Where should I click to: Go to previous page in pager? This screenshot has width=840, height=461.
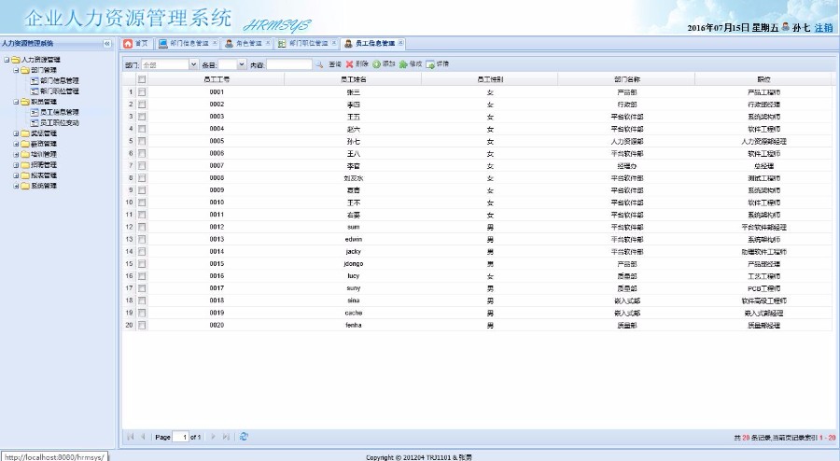click(143, 437)
